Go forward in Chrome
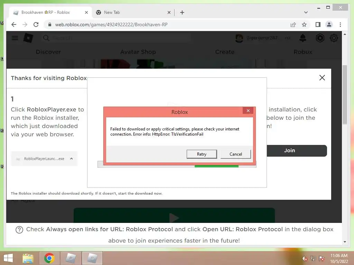The height and width of the screenshot is (265, 354). click(25, 24)
